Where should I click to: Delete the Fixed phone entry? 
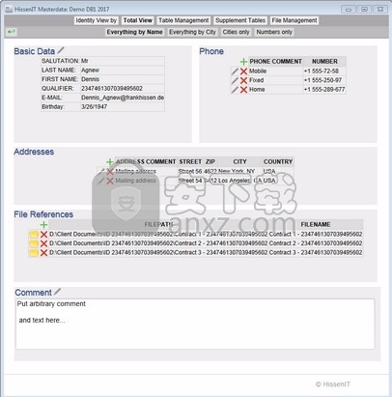(x=243, y=80)
